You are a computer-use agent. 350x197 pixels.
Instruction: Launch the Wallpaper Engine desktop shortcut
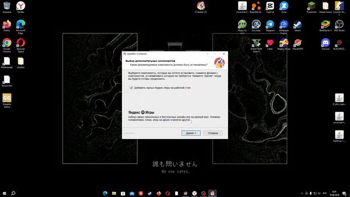(284, 27)
